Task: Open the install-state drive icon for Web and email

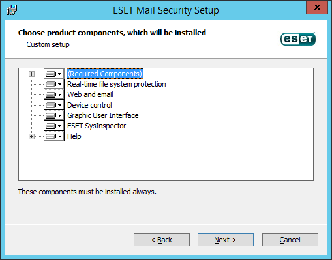Action: (x=54, y=94)
